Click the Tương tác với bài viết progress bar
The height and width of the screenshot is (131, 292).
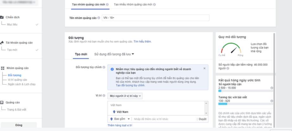coord(246,104)
